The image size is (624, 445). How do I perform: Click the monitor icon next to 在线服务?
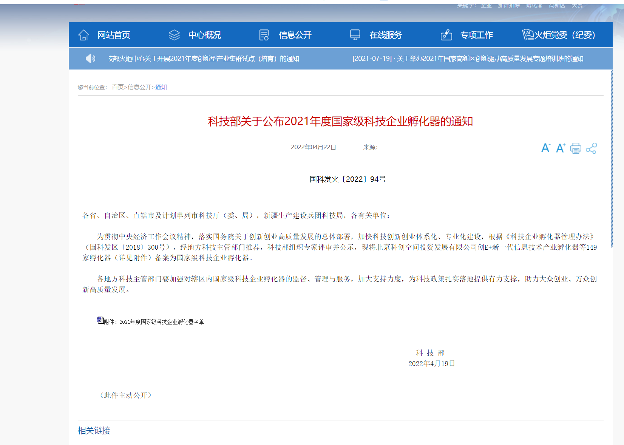coord(354,34)
